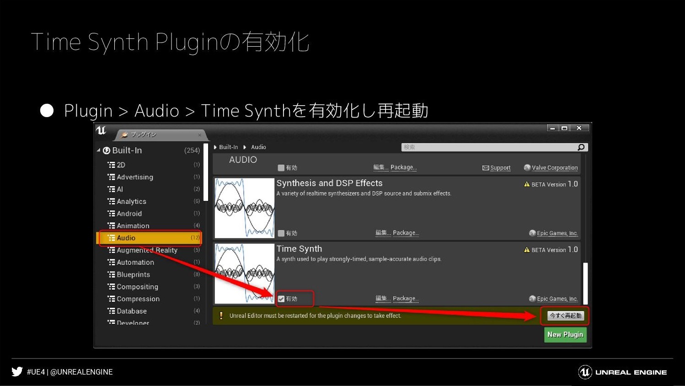The height and width of the screenshot is (386, 685).
Task: Click the AI category list icon
Action: (111, 189)
